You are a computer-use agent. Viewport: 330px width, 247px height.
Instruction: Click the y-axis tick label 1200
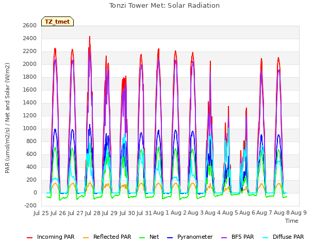[30, 115]
